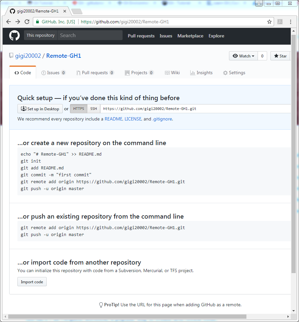Click Set up in Desktop button
Screen dimensions: 299x322
(x=40, y=109)
